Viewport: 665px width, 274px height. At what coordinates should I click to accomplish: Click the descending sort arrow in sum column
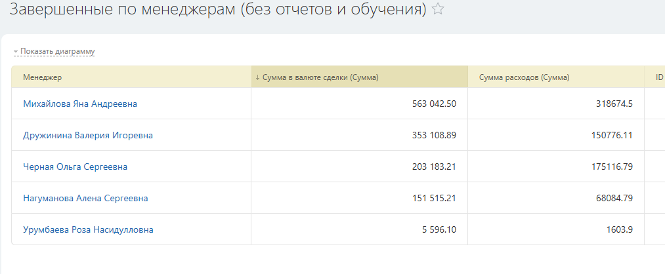click(257, 77)
